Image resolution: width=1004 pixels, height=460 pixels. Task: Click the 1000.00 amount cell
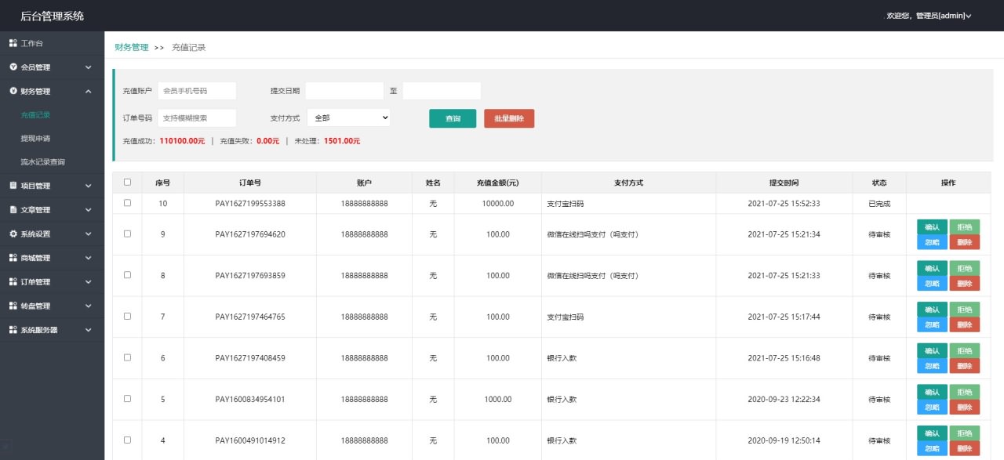tap(497, 399)
